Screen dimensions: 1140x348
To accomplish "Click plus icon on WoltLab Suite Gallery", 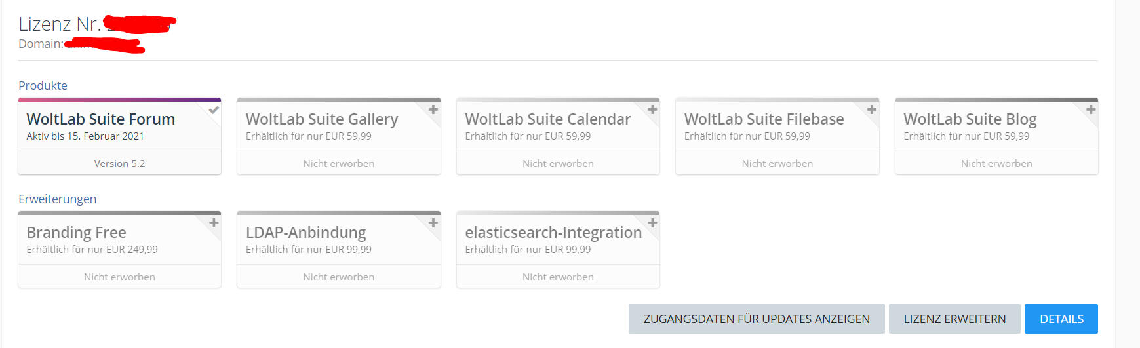I will pyautogui.click(x=433, y=109).
